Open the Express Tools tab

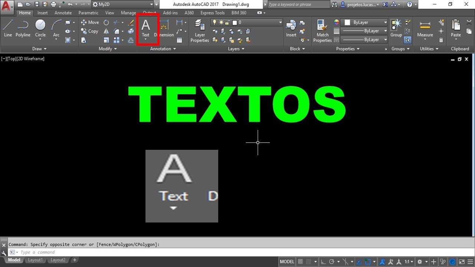click(x=212, y=13)
